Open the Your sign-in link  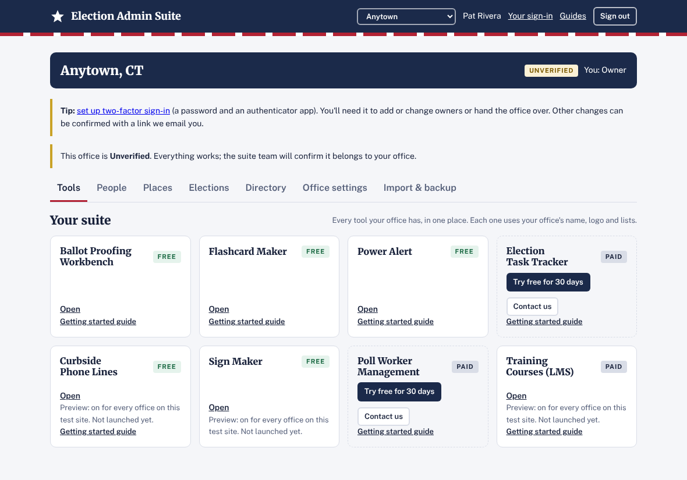click(x=530, y=16)
